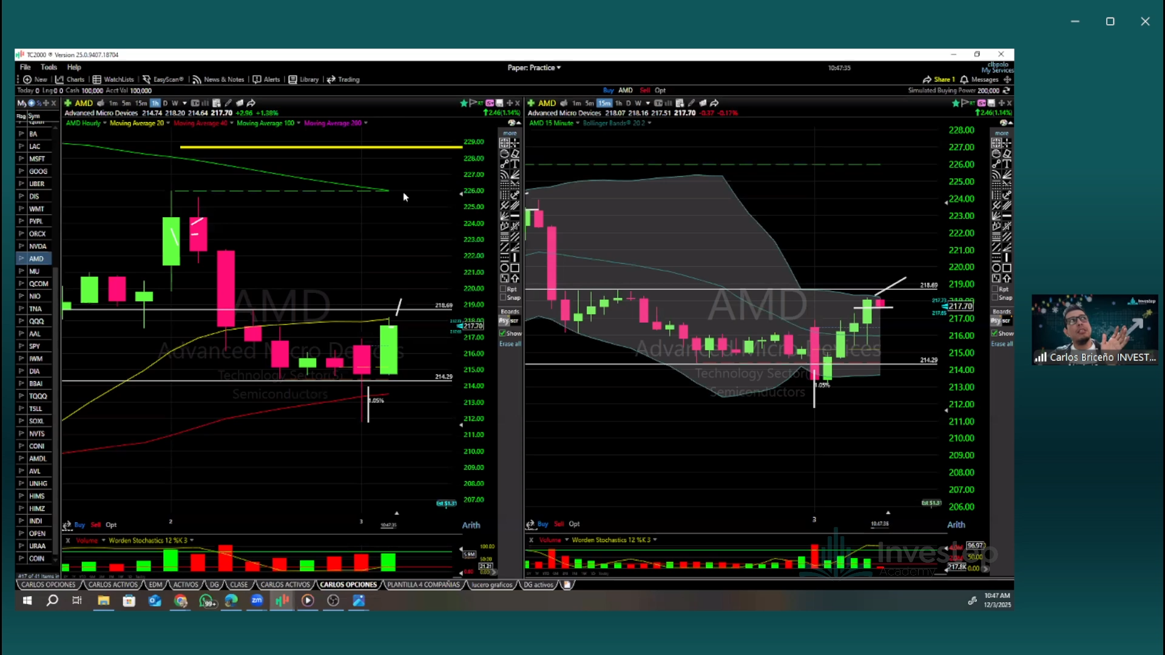Open Zoom from the Windows taskbar

tap(257, 600)
